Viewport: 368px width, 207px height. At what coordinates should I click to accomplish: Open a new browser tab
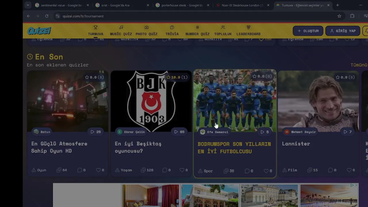338,5
